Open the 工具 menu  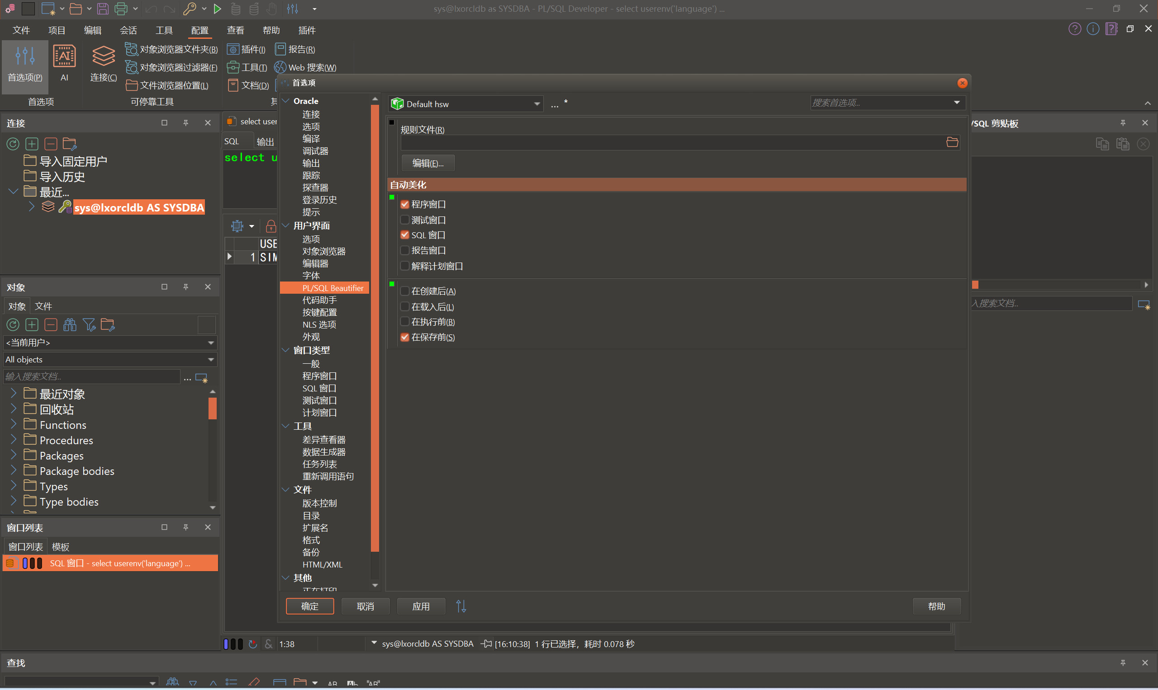pyautogui.click(x=164, y=30)
